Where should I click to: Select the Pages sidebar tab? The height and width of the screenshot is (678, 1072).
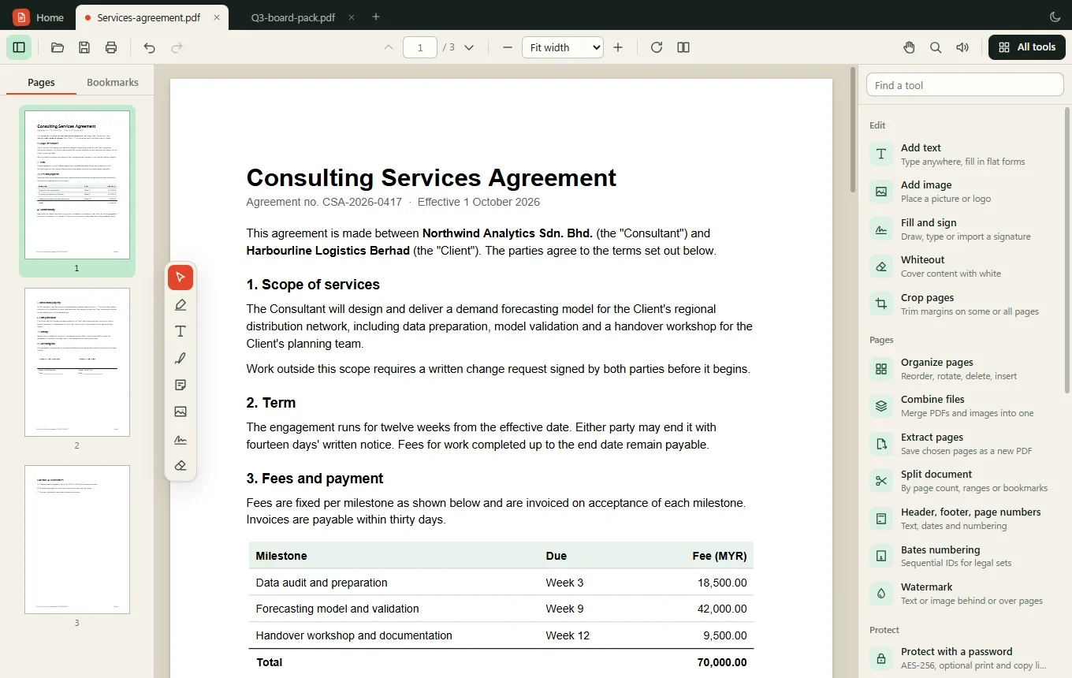[x=41, y=82]
